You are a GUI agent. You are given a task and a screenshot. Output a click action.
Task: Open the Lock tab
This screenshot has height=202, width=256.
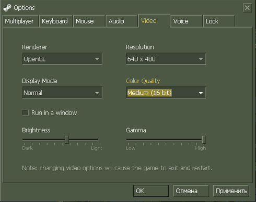click(219, 21)
